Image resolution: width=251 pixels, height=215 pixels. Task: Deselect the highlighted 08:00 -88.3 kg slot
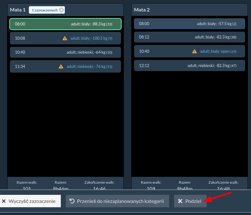click(x=65, y=24)
